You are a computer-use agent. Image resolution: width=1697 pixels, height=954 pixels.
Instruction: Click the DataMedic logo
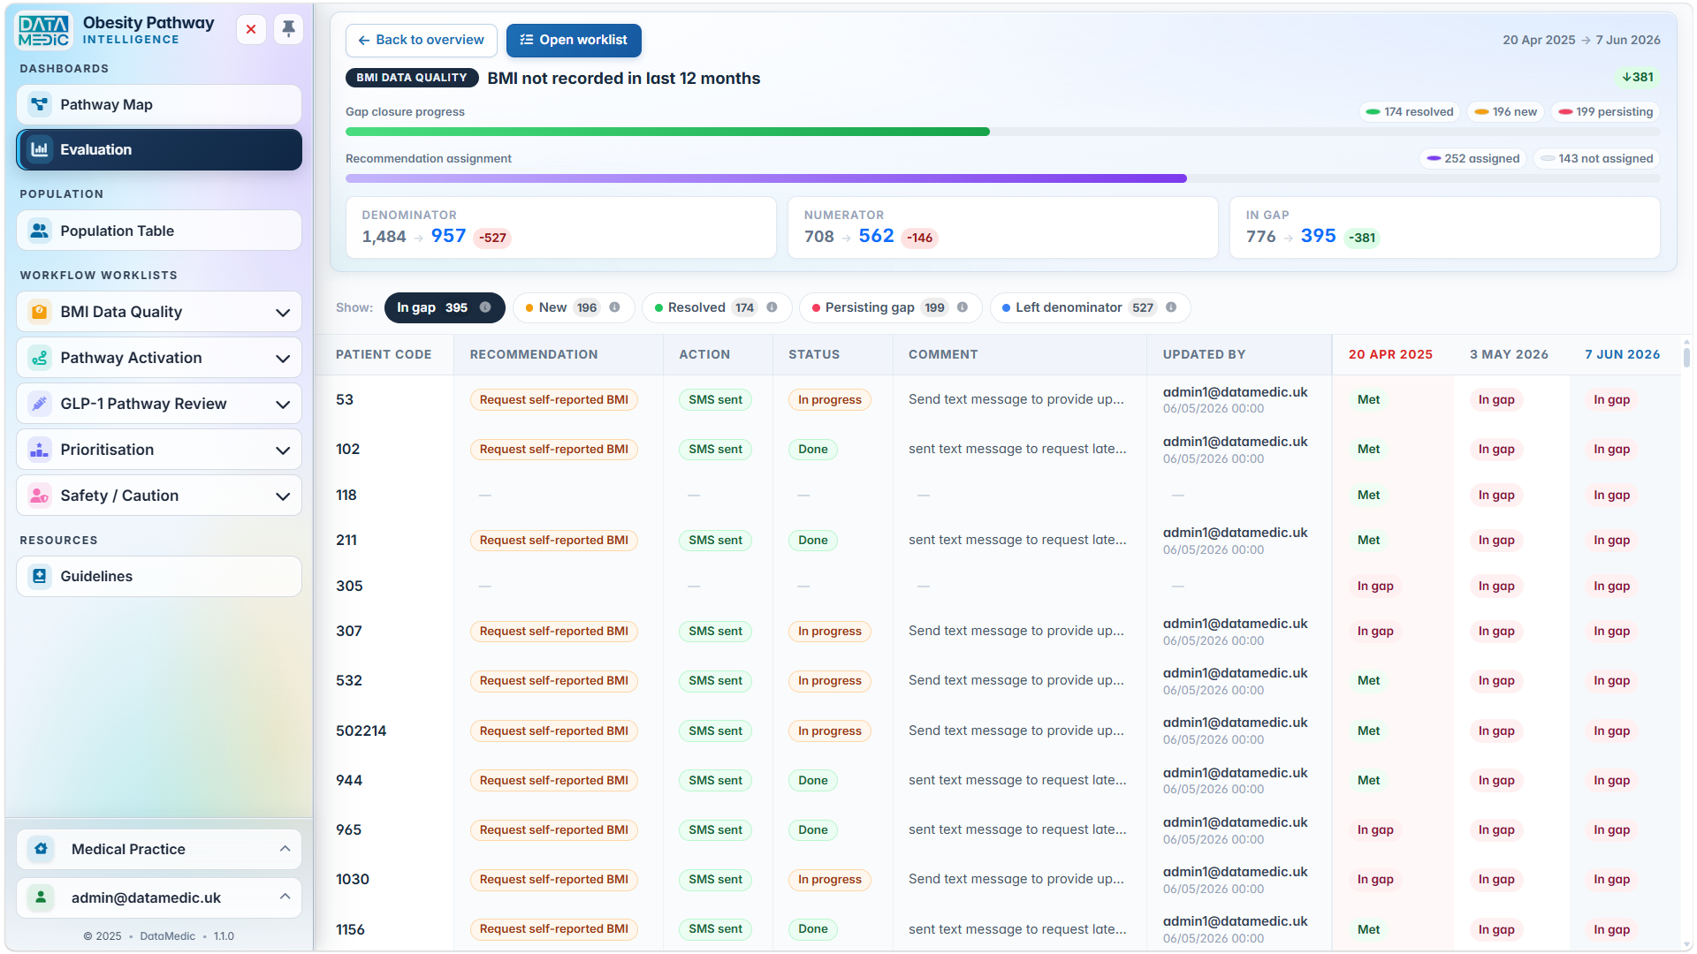(43, 31)
